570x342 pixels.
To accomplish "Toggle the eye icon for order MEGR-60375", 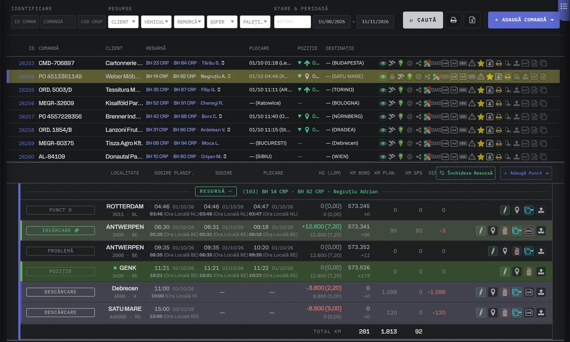I will coord(383,143).
